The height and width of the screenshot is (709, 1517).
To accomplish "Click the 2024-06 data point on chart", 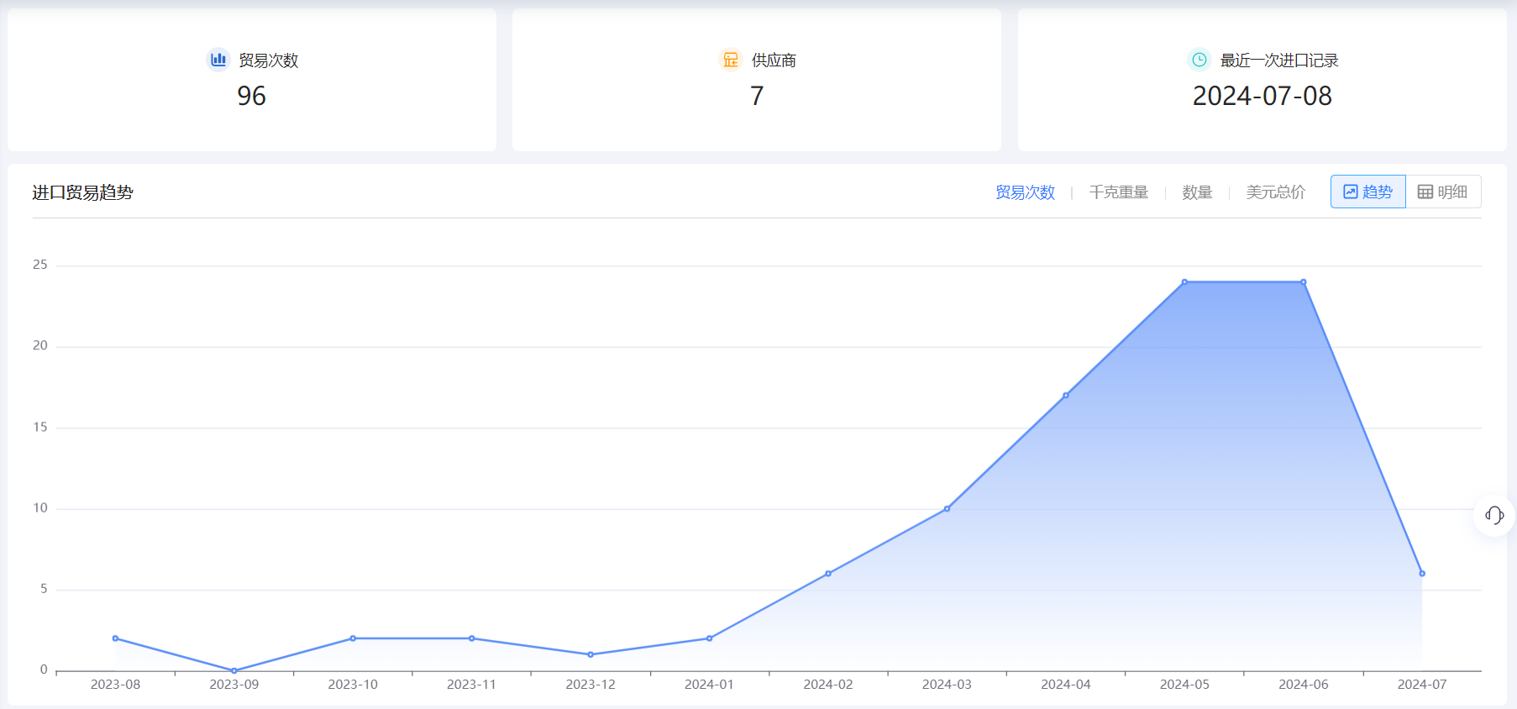I will [x=1304, y=282].
